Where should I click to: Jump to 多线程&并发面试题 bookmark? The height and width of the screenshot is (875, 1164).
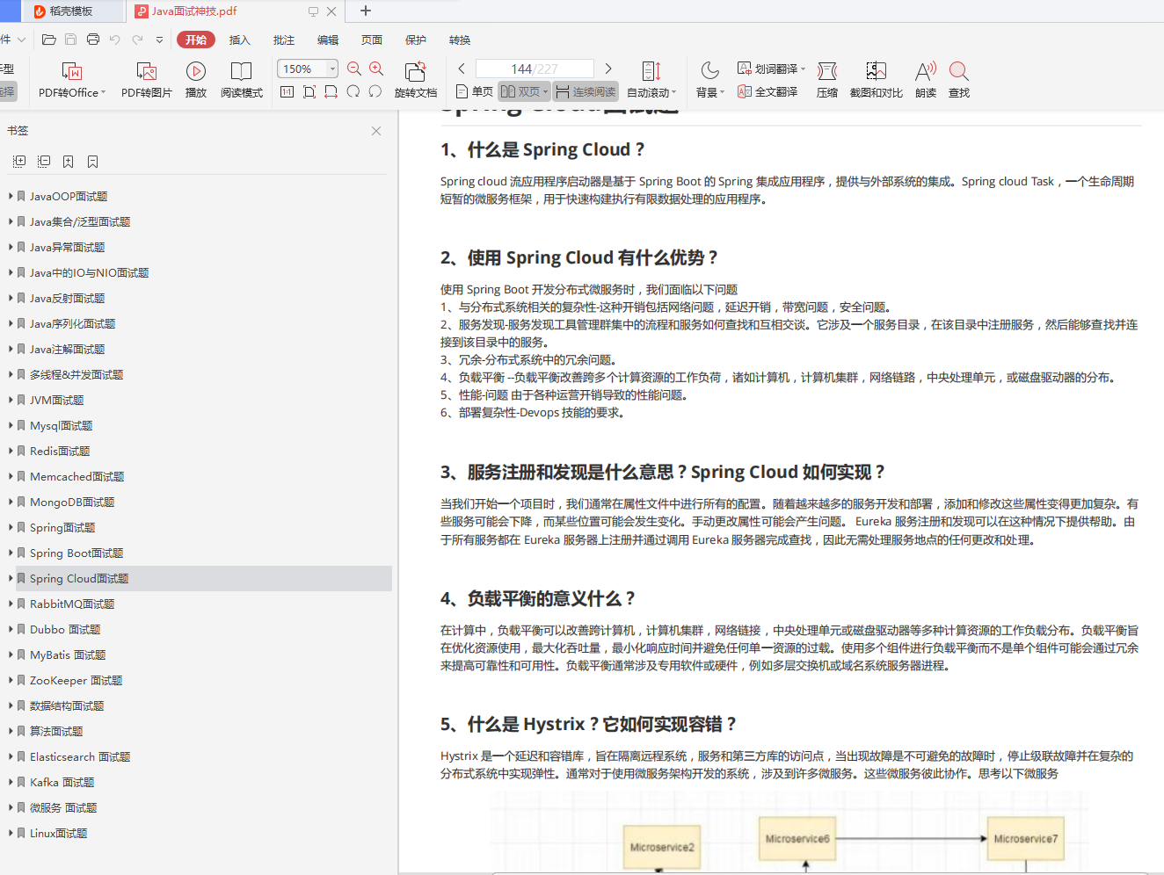[x=76, y=374]
